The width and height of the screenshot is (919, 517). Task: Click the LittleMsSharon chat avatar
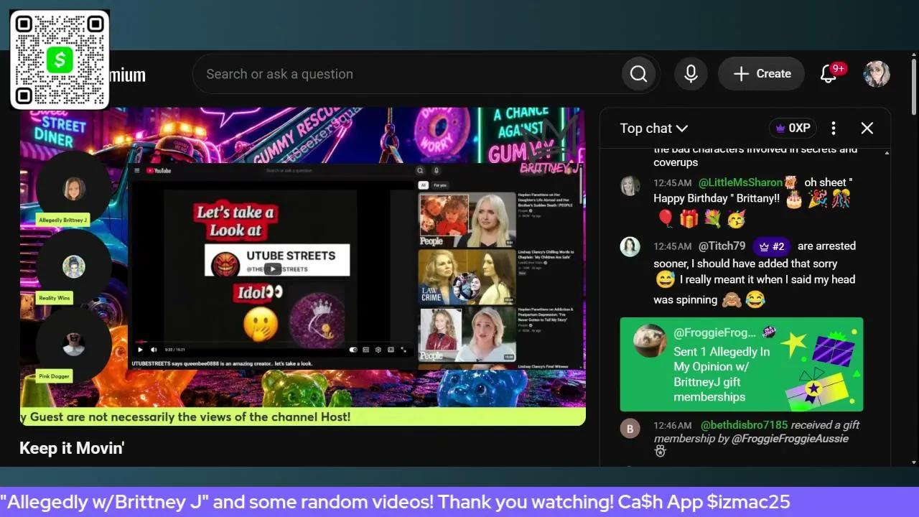coord(630,185)
